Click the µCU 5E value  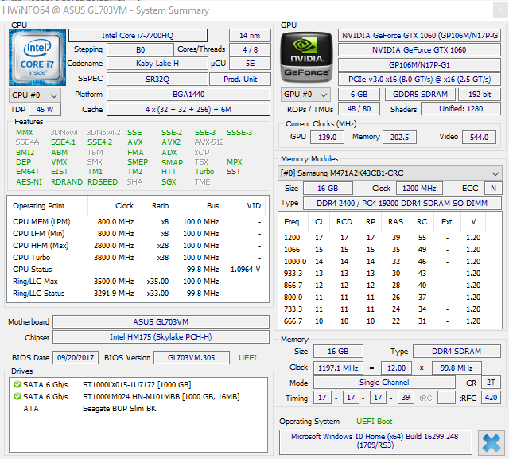point(250,64)
